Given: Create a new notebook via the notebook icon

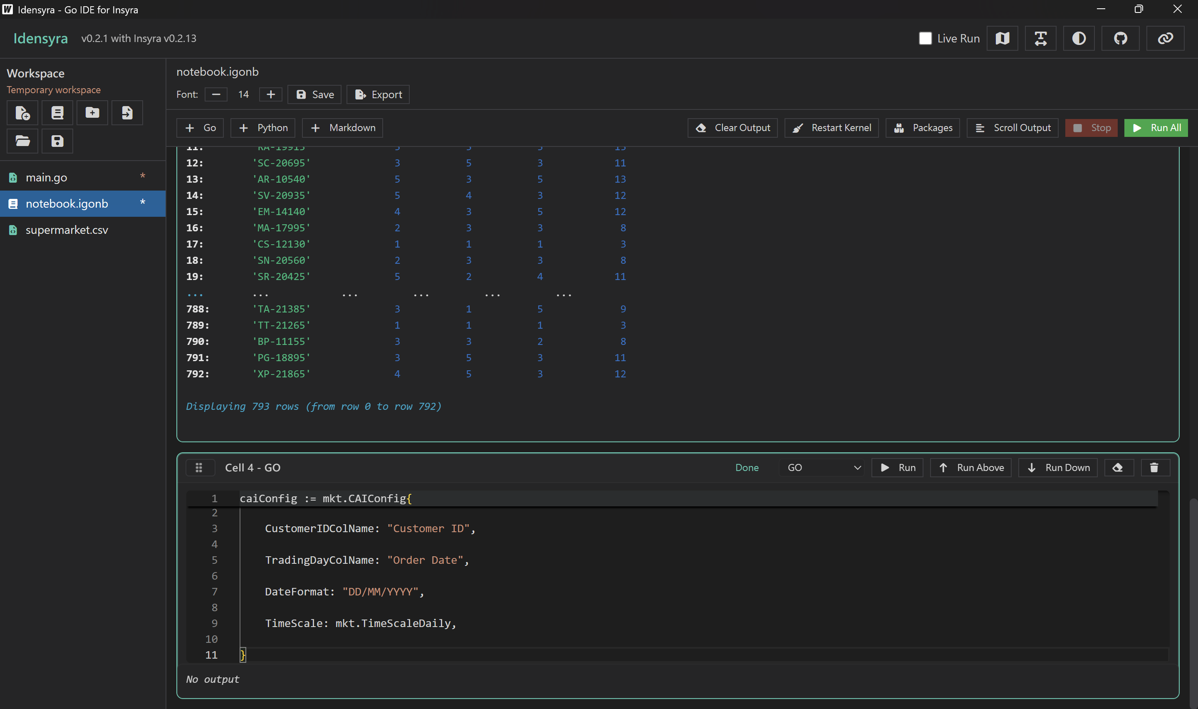Looking at the screenshot, I should point(57,113).
